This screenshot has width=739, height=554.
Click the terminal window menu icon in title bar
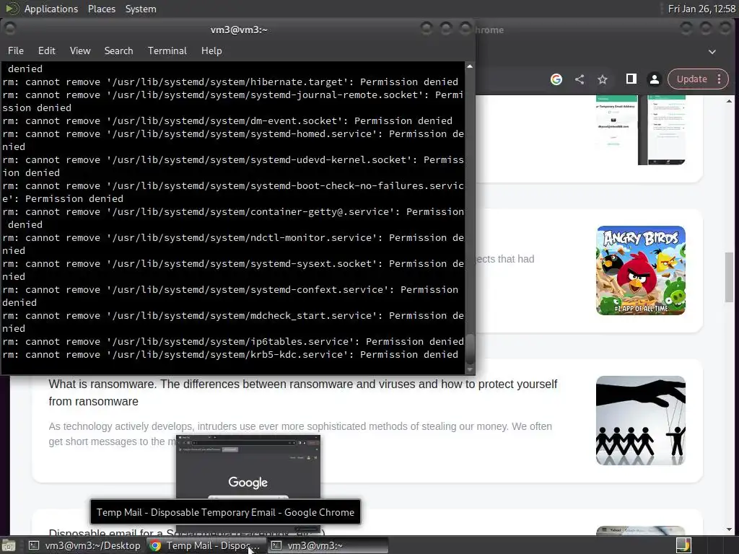[9, 29]
